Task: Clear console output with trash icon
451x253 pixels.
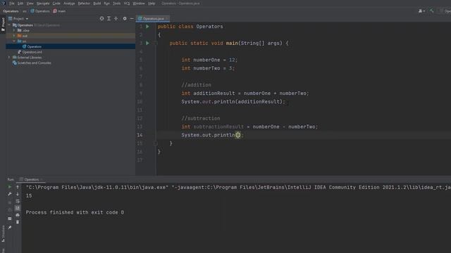Action: pyautogui.click(x=18, y=222)
